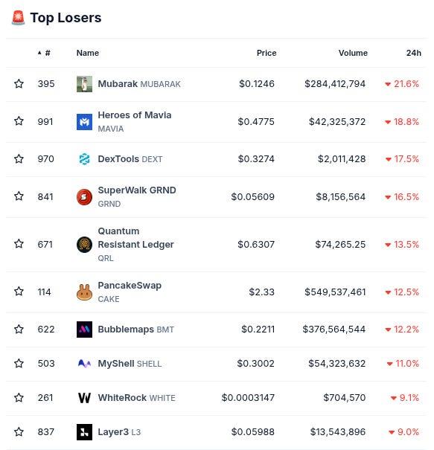Open the Bubblemaps BMT coin link
The width and height of the screenshot is (434, 450).
pyautogui.click(x=136, y=330)
